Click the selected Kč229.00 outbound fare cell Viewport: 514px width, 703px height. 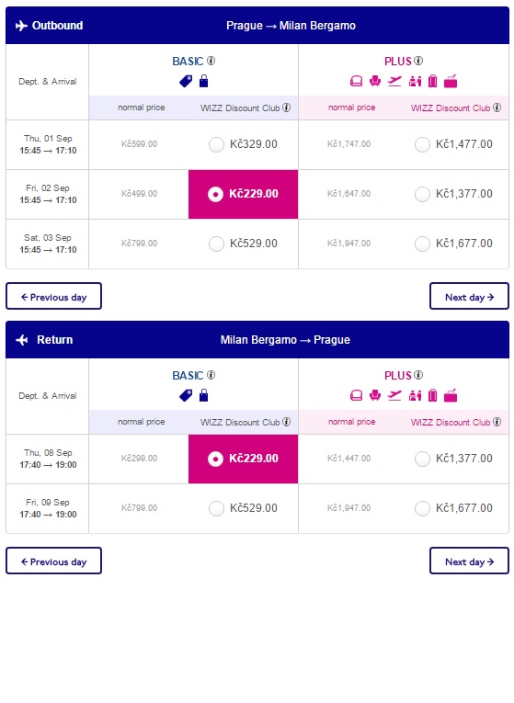(x=243, y=194)
